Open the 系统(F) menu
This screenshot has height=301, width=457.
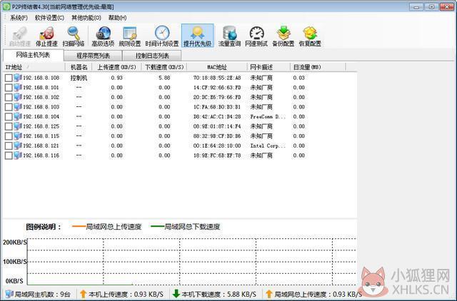(19, 18)
